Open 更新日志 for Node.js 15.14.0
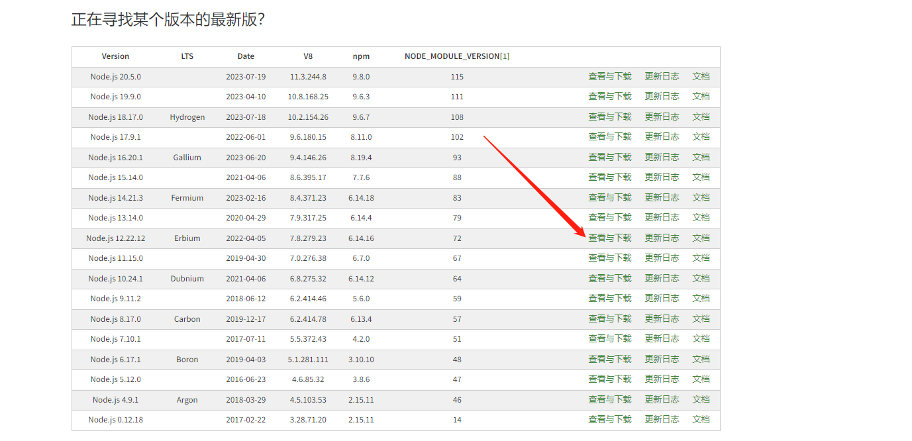Screen dimensions: 912x441 662,177
